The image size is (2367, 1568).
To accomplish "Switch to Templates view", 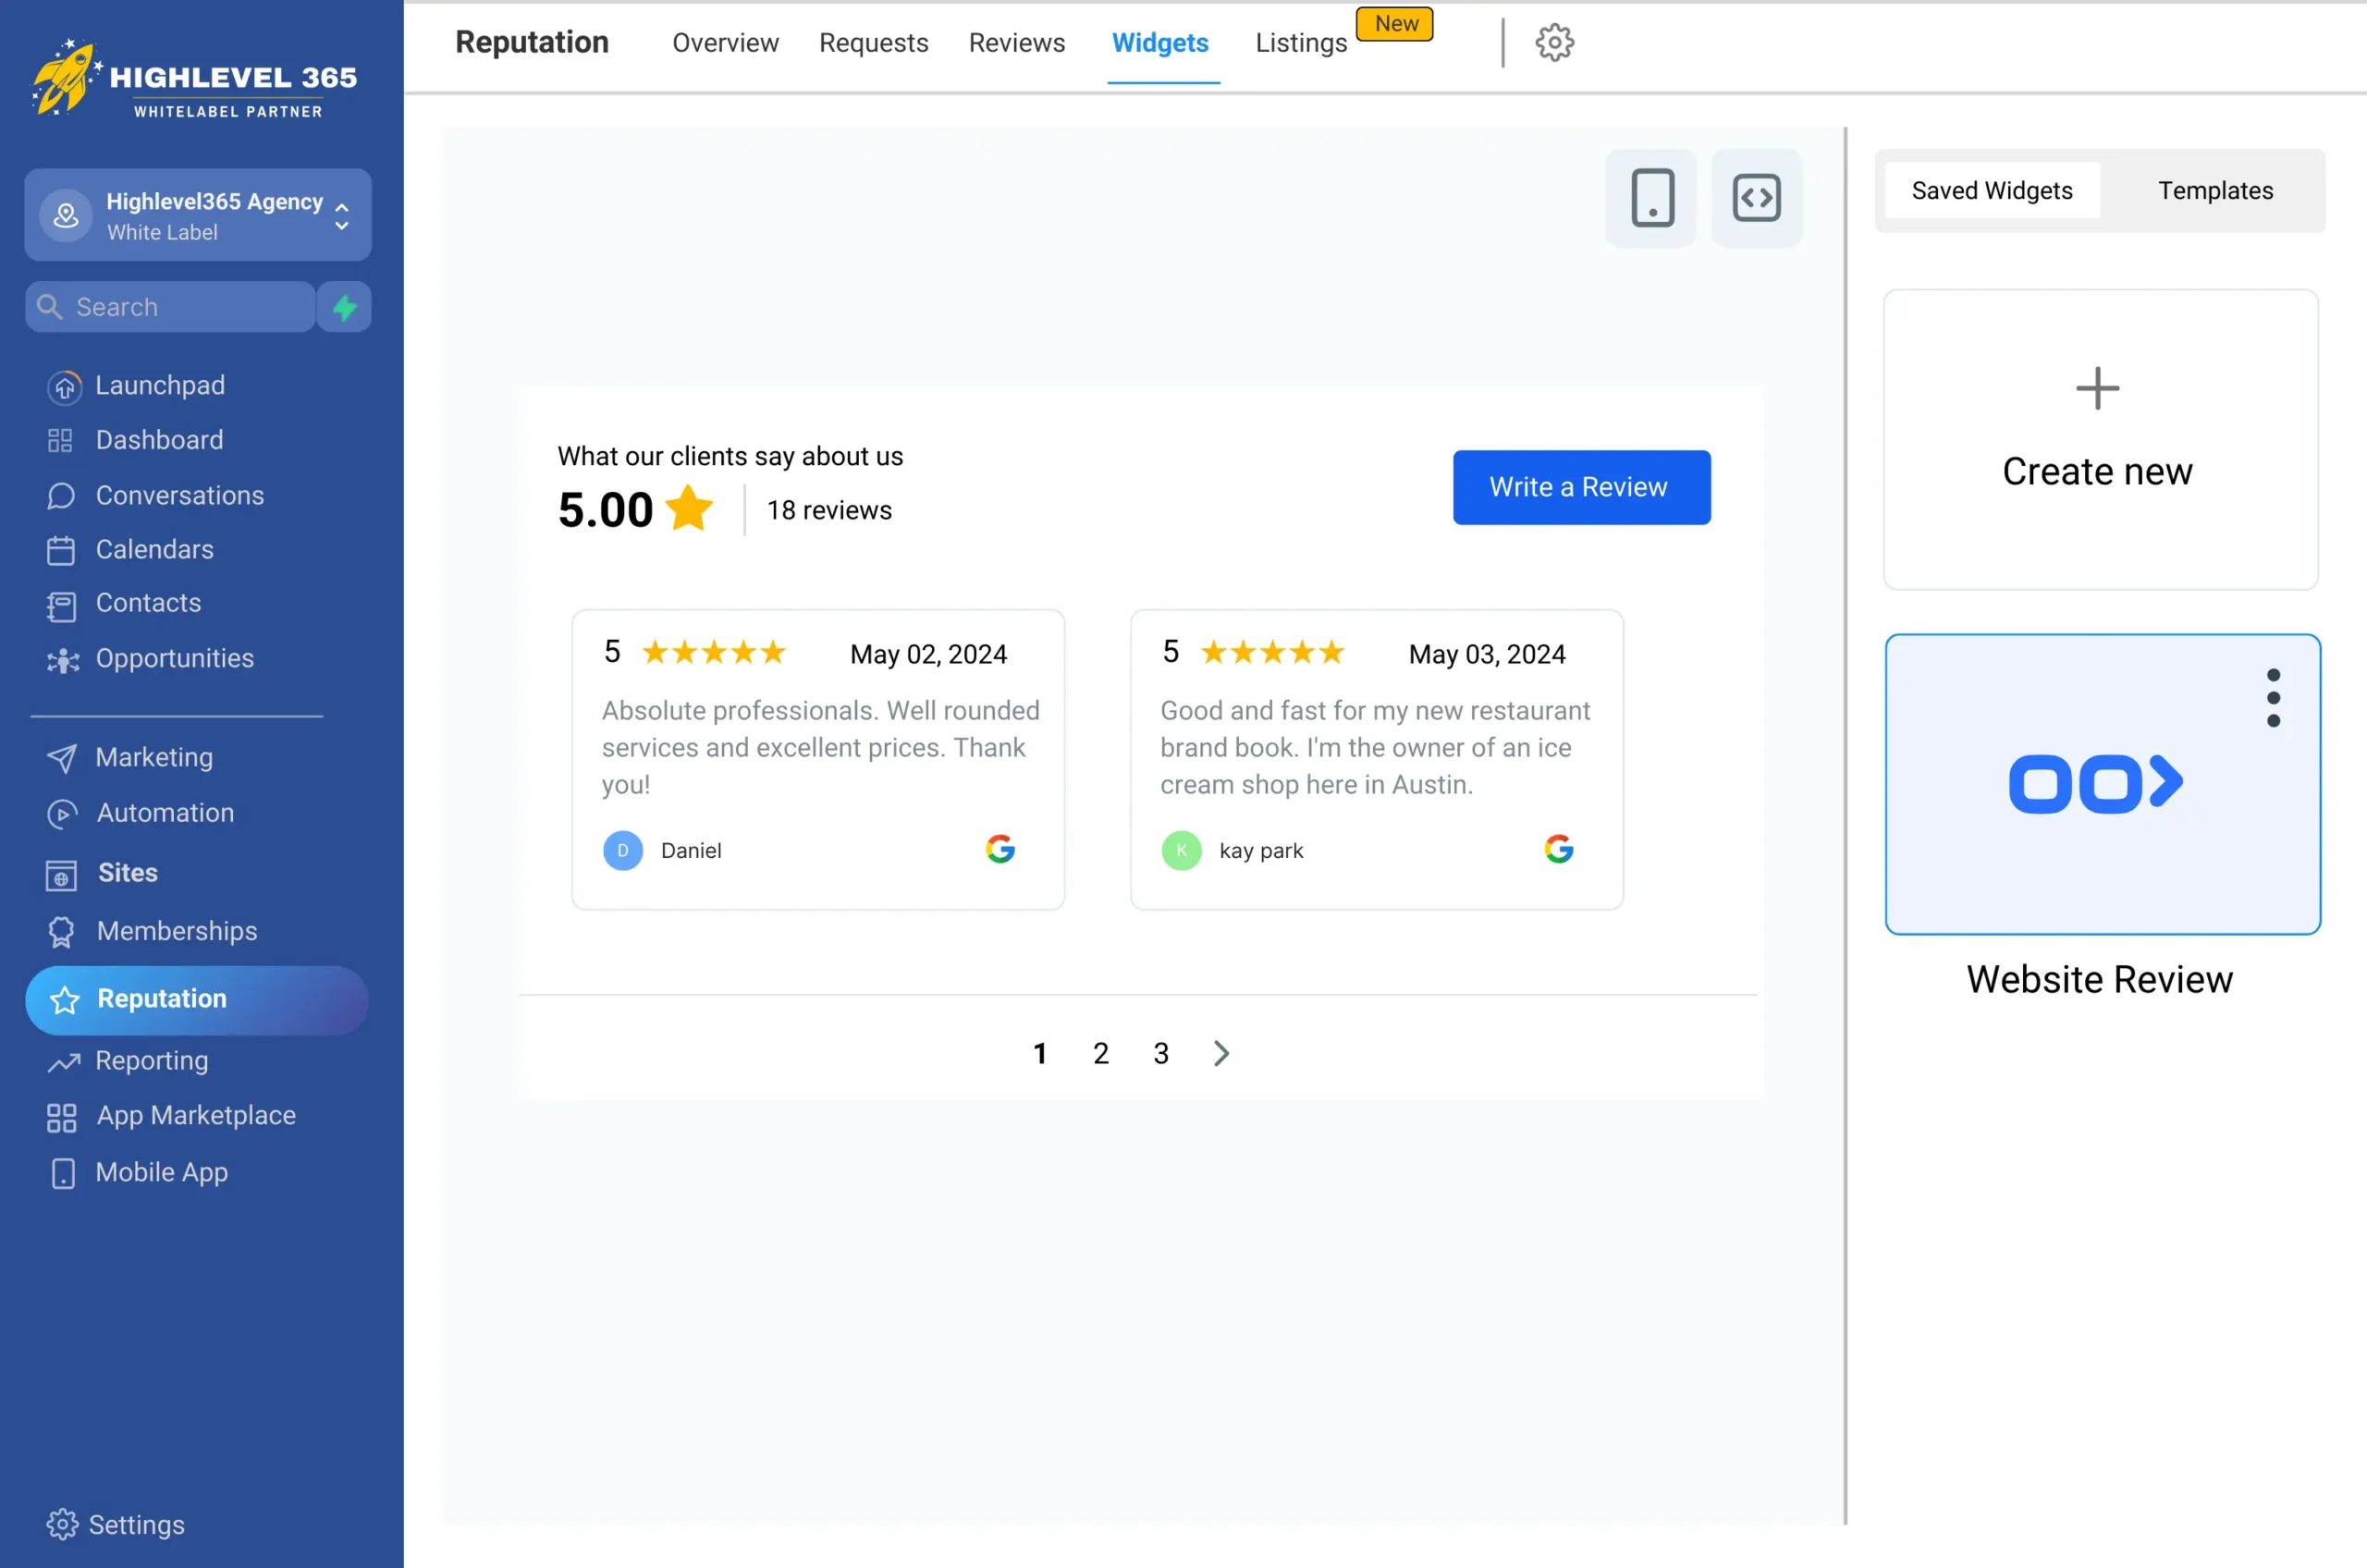I will point(2214,191).
